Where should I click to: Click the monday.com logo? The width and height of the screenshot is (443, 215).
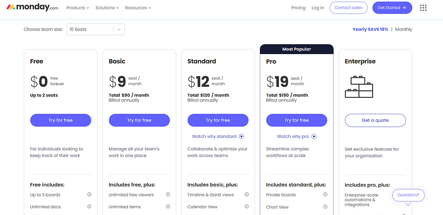[33, 8]
